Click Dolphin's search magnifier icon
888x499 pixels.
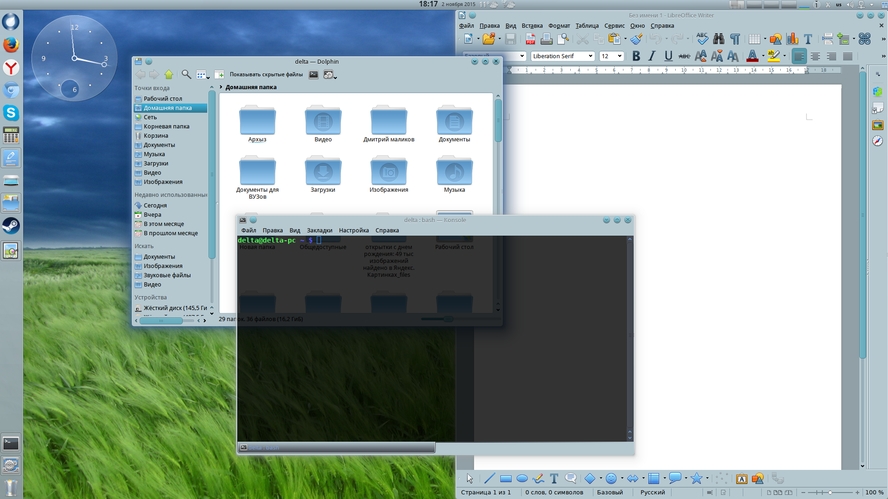click(186, 74)
